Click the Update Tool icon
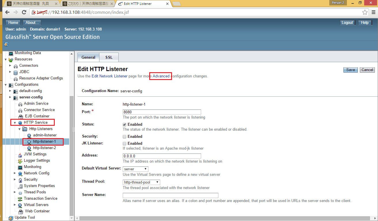 (11, 218)
